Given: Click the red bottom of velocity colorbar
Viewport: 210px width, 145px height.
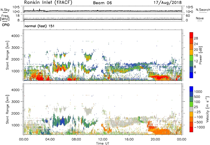Looking at the screenshot, I should click(191, 130).
